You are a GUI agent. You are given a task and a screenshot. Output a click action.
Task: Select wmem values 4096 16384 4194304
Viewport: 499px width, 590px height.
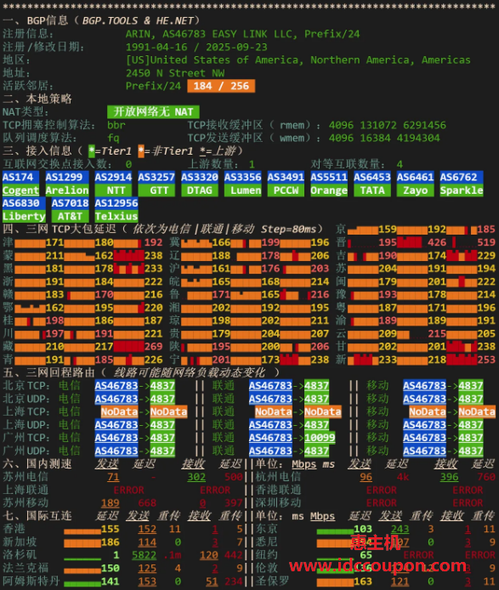[x=384, y=138]
